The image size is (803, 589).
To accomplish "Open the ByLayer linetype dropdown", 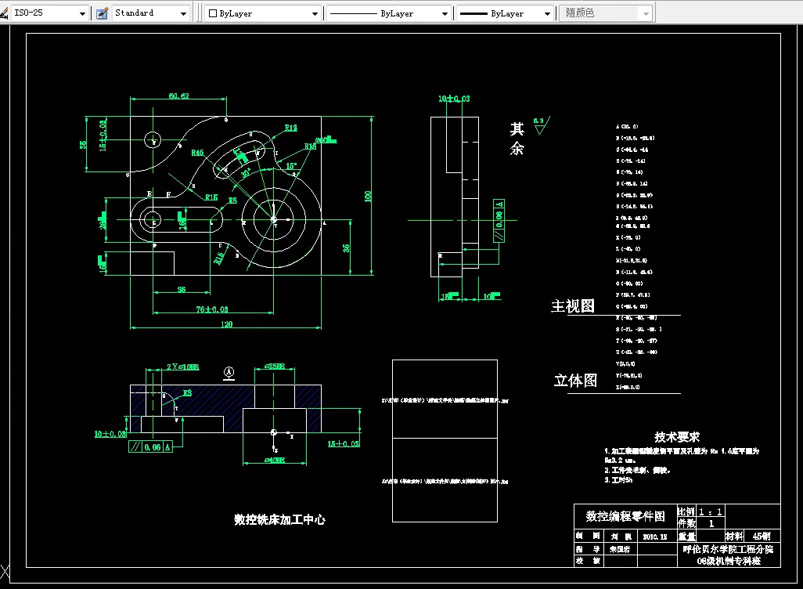I will point(445,14).
